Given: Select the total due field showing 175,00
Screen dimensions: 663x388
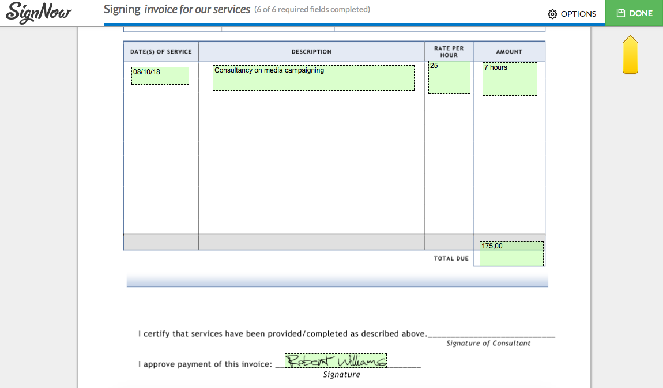Looking at the screenshot, I should [x=511, y=254].
